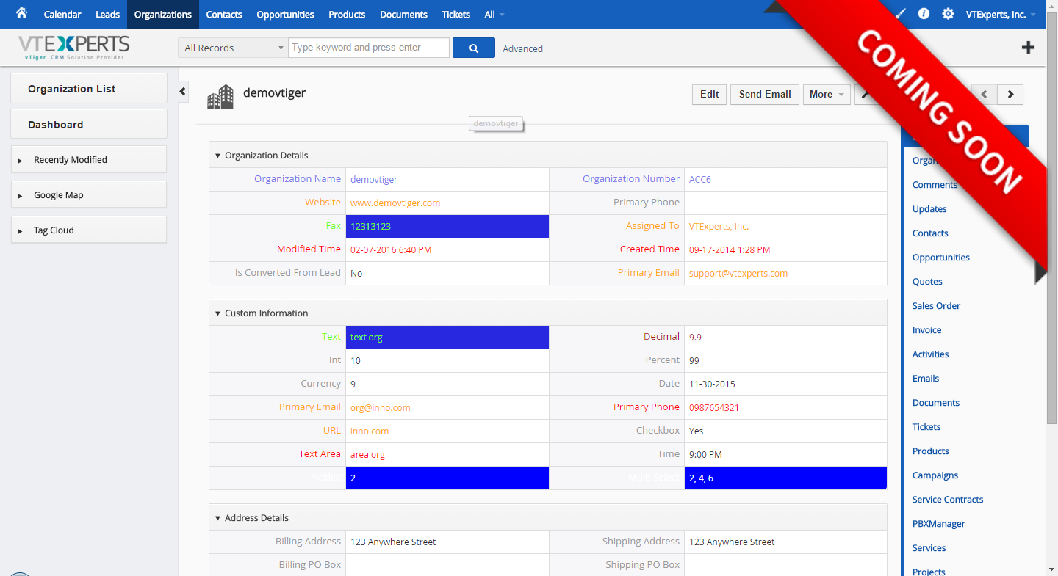
Task: Open the Calendar module
Action: coord(62,15)
